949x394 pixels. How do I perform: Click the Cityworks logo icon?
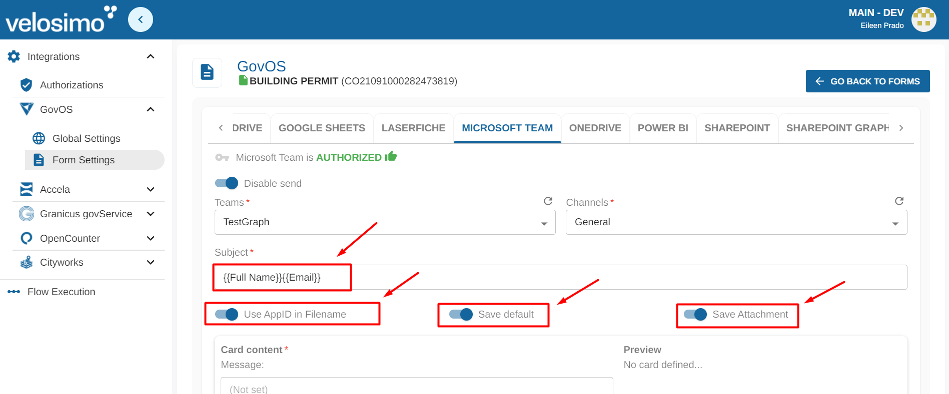point(27,262)
